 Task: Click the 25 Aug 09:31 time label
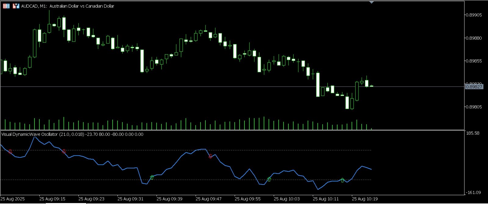pyautogui.click(x=130, y=199)
